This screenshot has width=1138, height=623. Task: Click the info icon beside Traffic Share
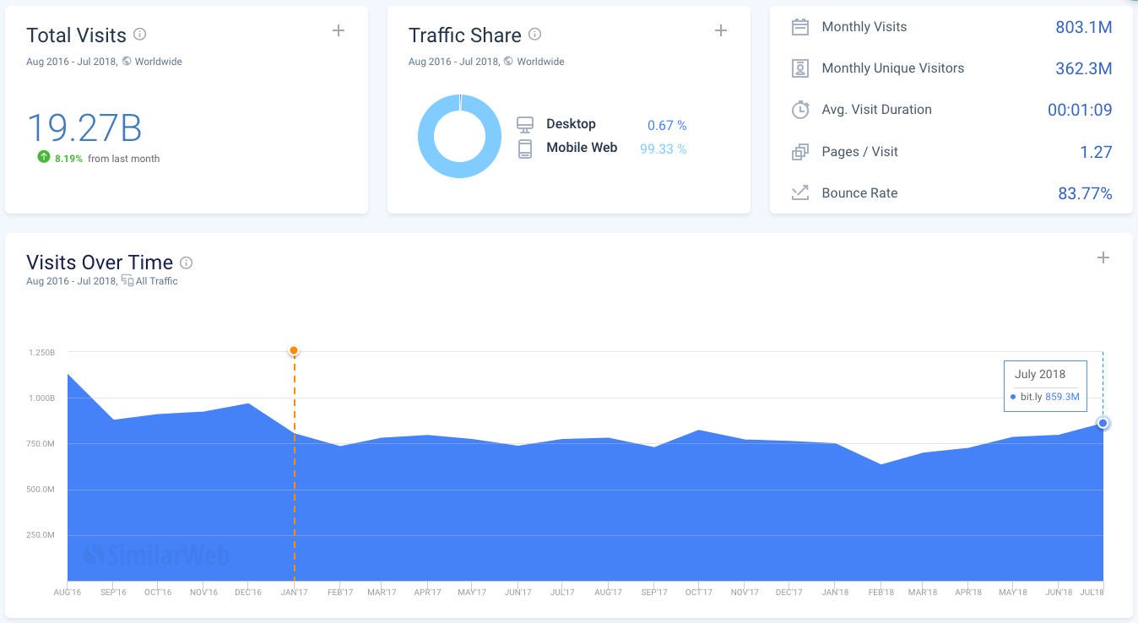click(x=534, y=35)
